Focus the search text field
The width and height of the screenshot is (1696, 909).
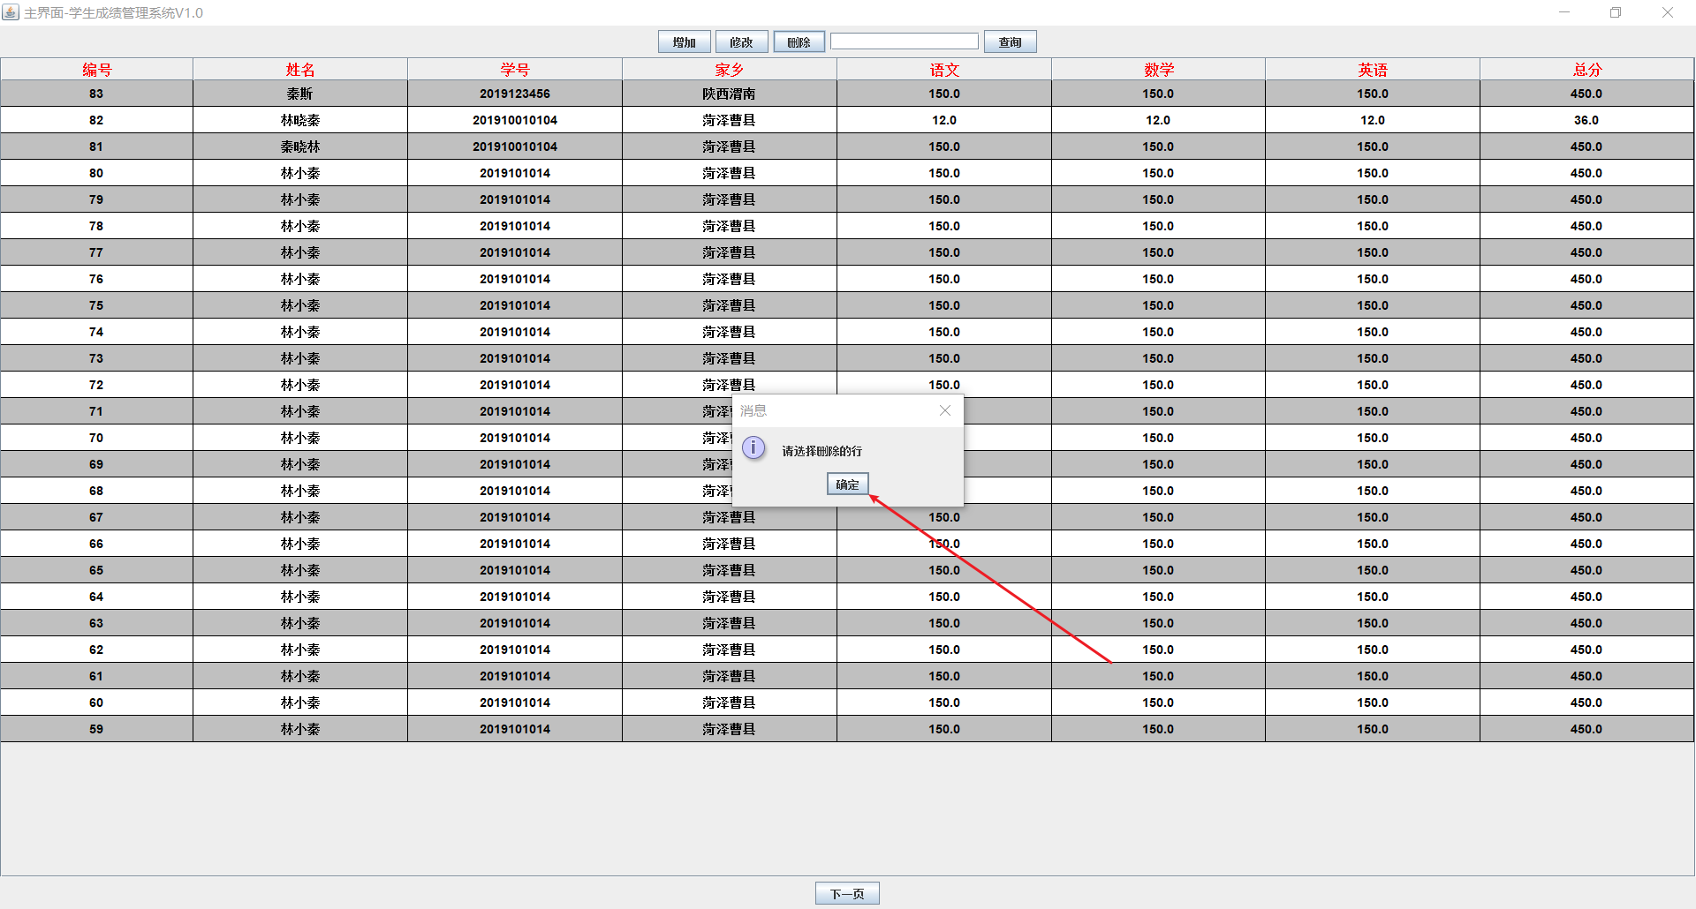click(904, 41)
